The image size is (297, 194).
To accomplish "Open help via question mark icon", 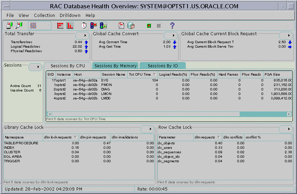I will coord(172,26).
